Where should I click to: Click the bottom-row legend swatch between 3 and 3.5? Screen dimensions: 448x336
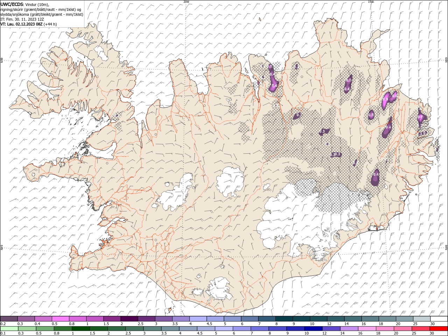click(152, 329)
